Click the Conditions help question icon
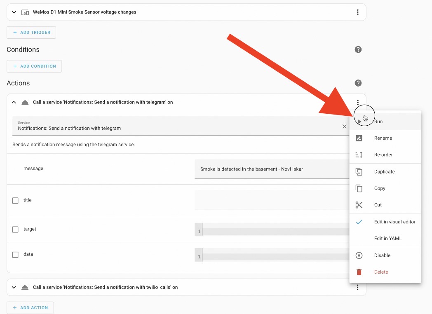This screenshot has width=432, height=314. click(x=358, y=49)
